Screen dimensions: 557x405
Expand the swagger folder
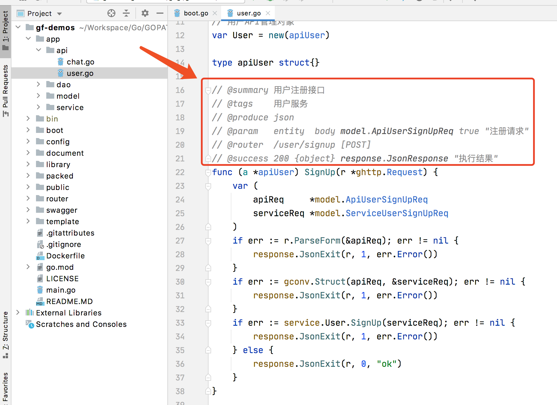pyautogui.click(x=28, y=210)
